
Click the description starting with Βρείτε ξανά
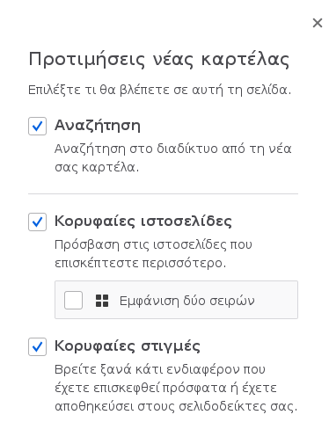[176, 388]
